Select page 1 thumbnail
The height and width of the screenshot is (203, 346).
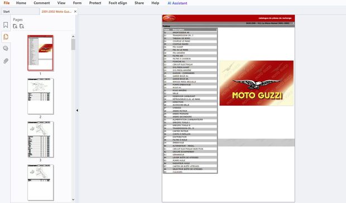point(40,53)
